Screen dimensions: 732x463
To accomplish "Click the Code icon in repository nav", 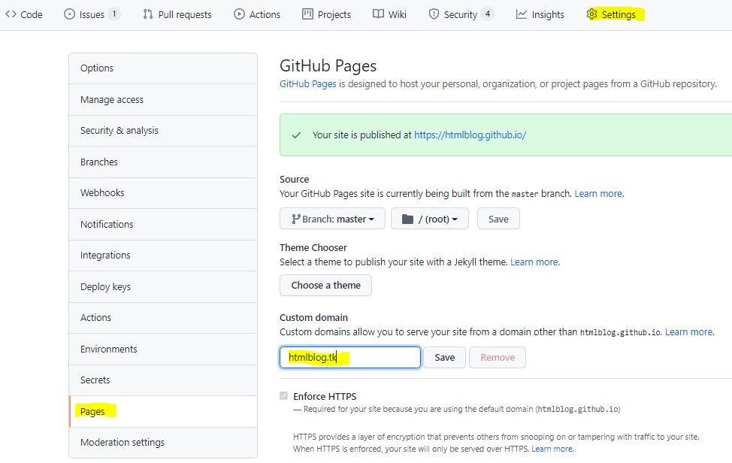I will click(11, 14).
